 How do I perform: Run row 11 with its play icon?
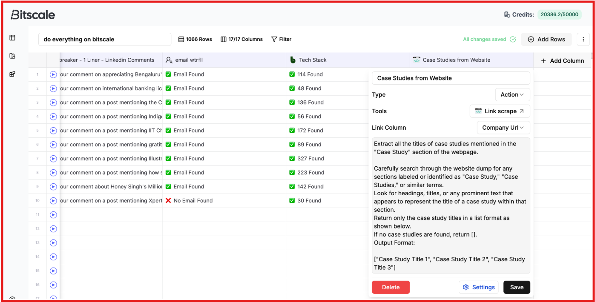coord(53,215)
